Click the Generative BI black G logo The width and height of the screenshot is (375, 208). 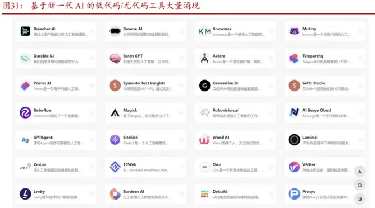click(205, 86)
